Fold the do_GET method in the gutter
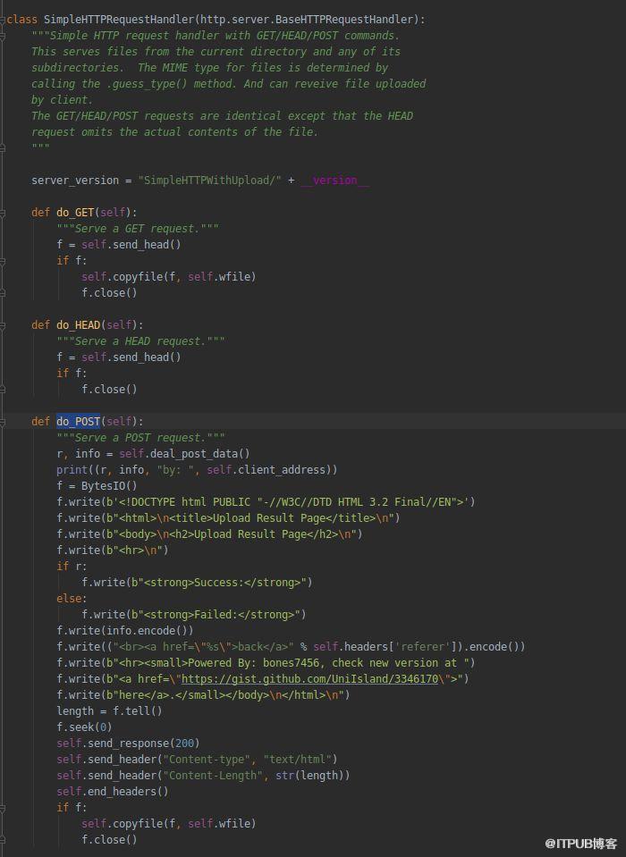 [2, 213]
